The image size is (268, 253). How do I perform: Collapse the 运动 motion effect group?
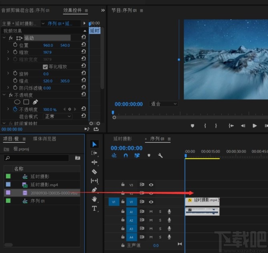click(x=4, y=37)
